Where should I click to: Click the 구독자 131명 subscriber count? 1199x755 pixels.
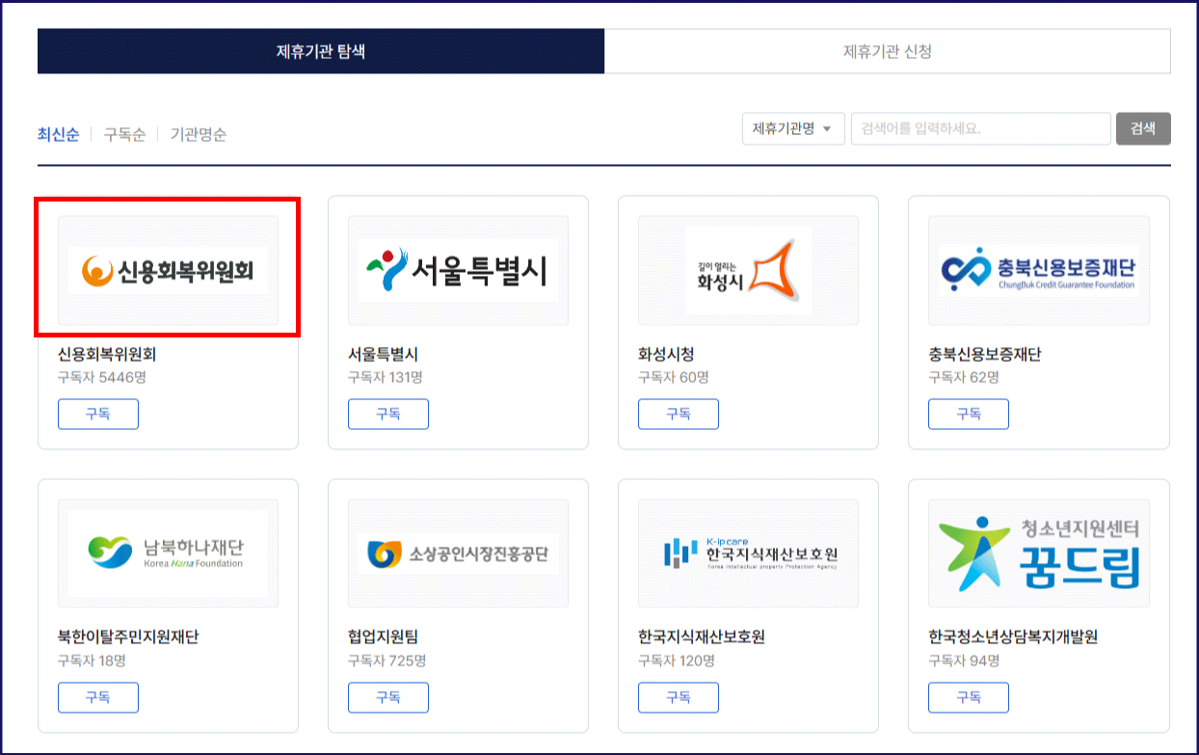tap(386, 377)
